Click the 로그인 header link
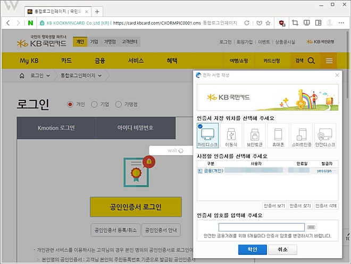This screenshot has width=351, height=264. pos(225,42)
